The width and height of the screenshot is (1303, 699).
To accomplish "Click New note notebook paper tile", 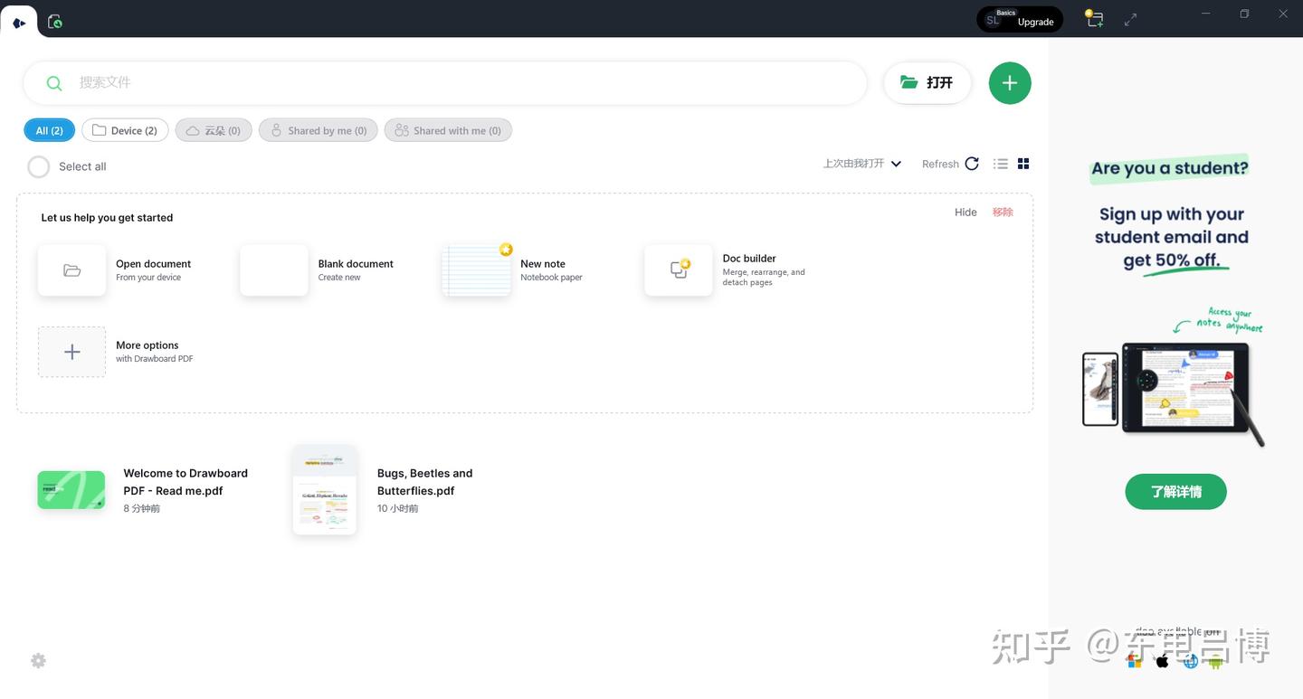I will point(477,270).
